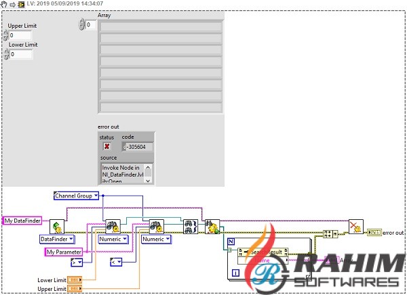
Task: Click first Create Query VI with binoculars
Action: tap(113, 227)
